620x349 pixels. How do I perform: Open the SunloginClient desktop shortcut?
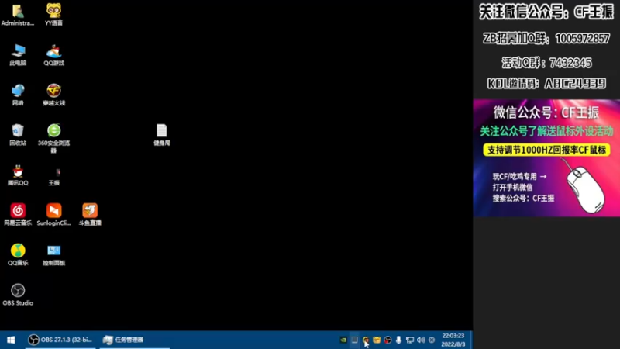point(53,215)
